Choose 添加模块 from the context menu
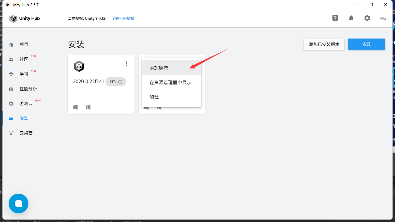The image size is (395, 222). click(172, 68)
